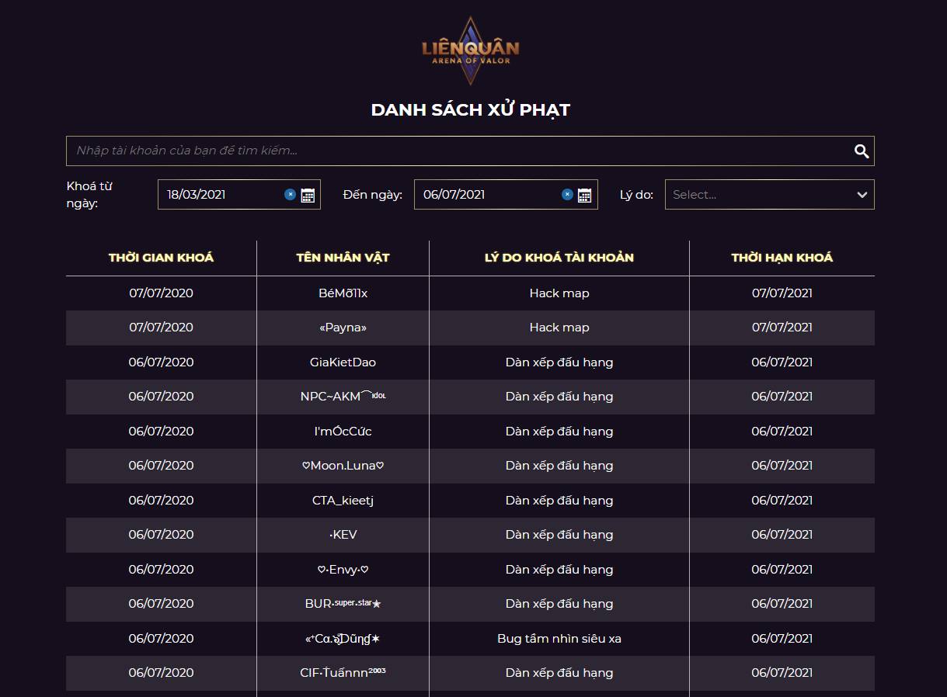The height and width of the screenshot is (697, 947).
Task: Click the Thời gian khoá column header
Action: point(161,258)
